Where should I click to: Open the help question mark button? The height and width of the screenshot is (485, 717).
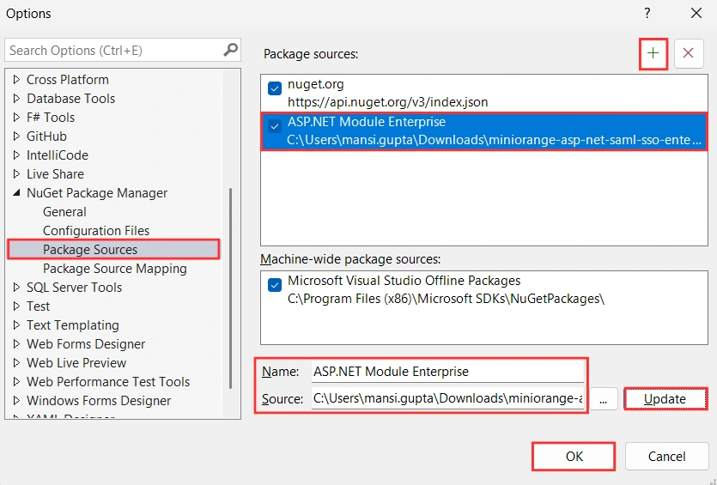pyautogui.click(x=647, y=13)
